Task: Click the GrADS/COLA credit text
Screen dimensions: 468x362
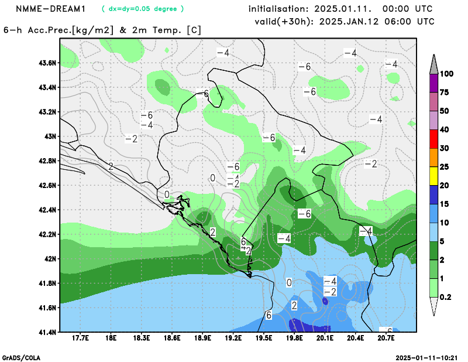Action: (x=21, y=358)
